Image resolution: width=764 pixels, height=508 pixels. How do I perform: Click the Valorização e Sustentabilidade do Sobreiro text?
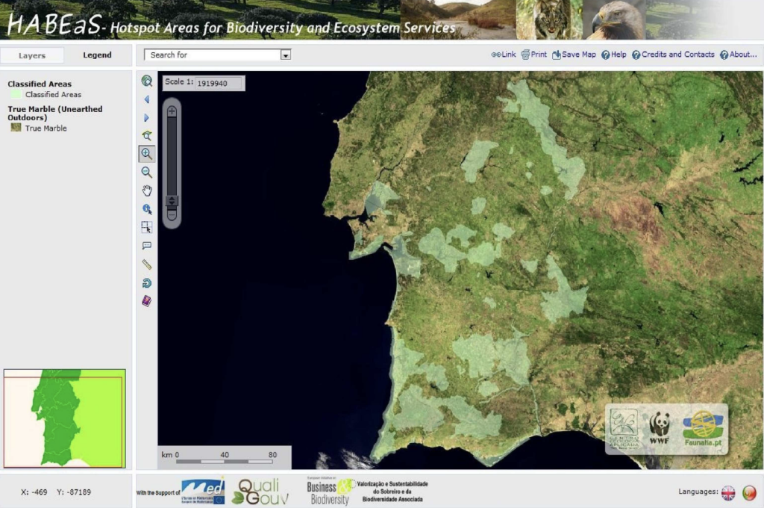[x=392, y=492]
